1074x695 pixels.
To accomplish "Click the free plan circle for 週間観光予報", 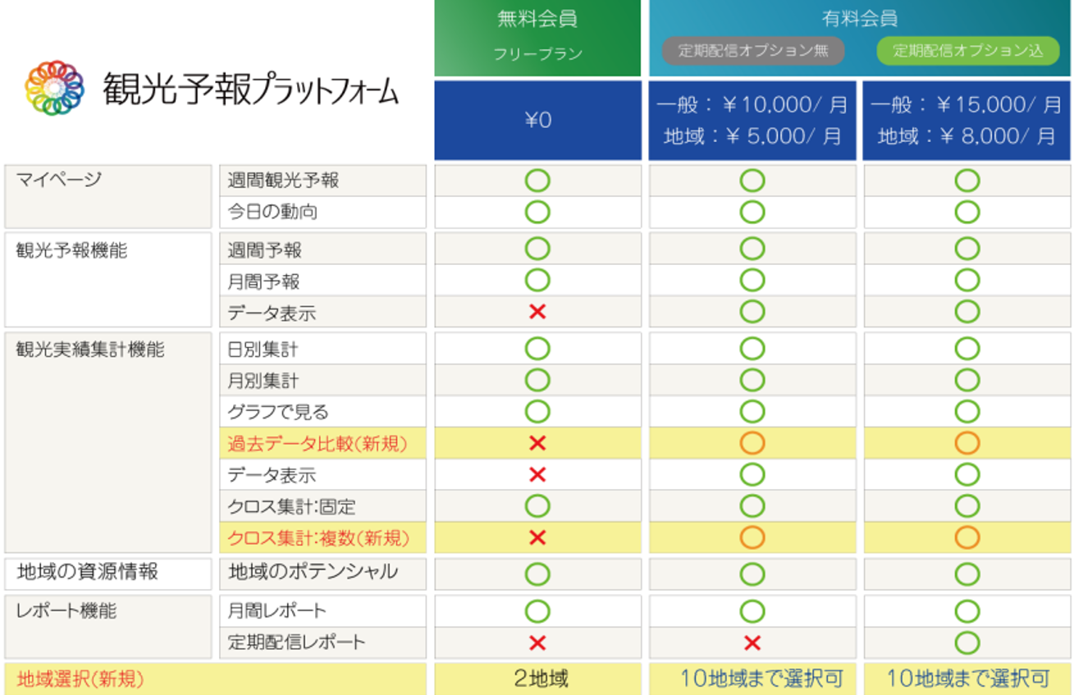I will click(x=537, y=181).
